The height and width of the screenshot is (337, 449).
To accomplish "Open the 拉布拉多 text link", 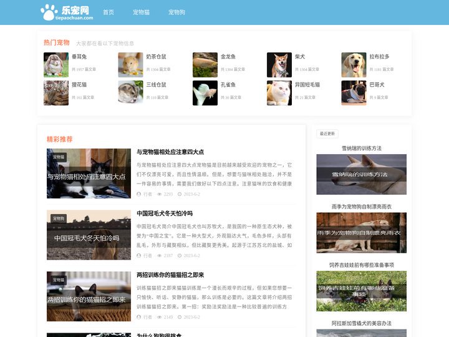I will 379,57.
